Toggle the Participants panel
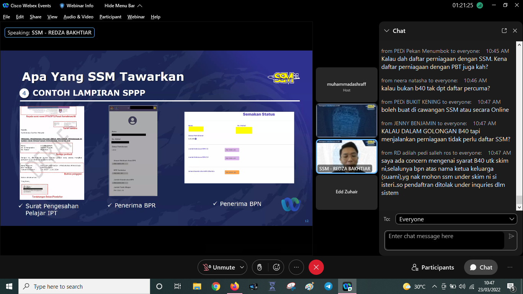Image resolution: width=523 pixels, height=294 pixels. coord(433,267)
